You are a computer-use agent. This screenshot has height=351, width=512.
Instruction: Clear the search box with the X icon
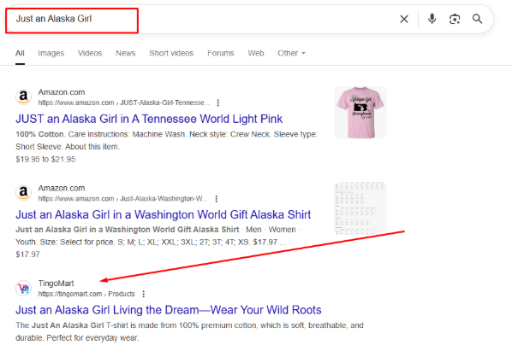coord(404,19)
